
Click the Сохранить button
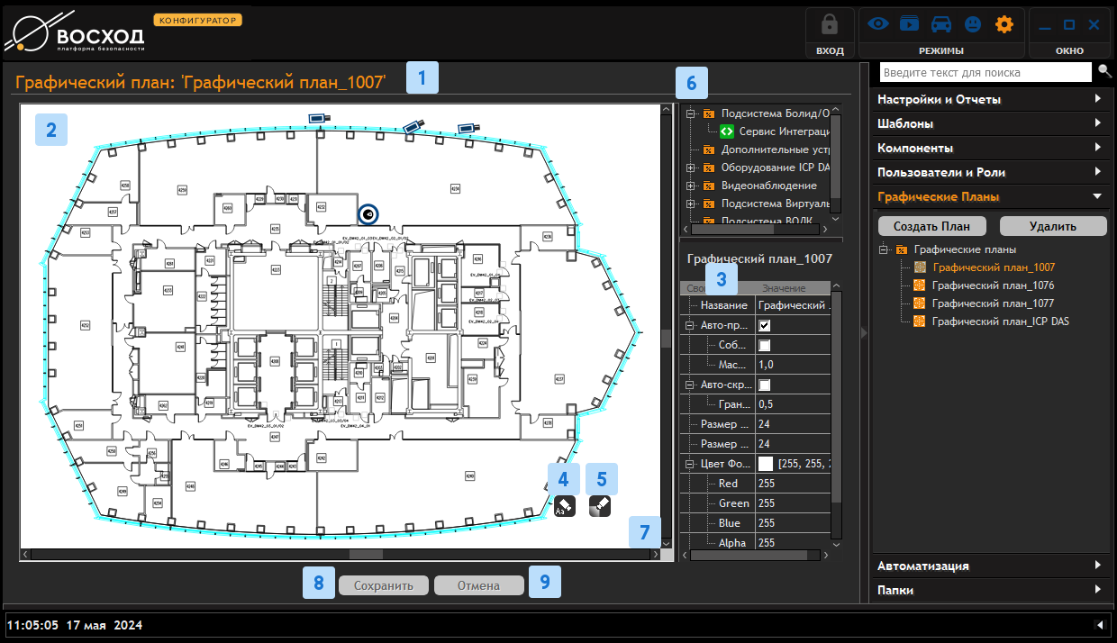[x=383, y=585]
